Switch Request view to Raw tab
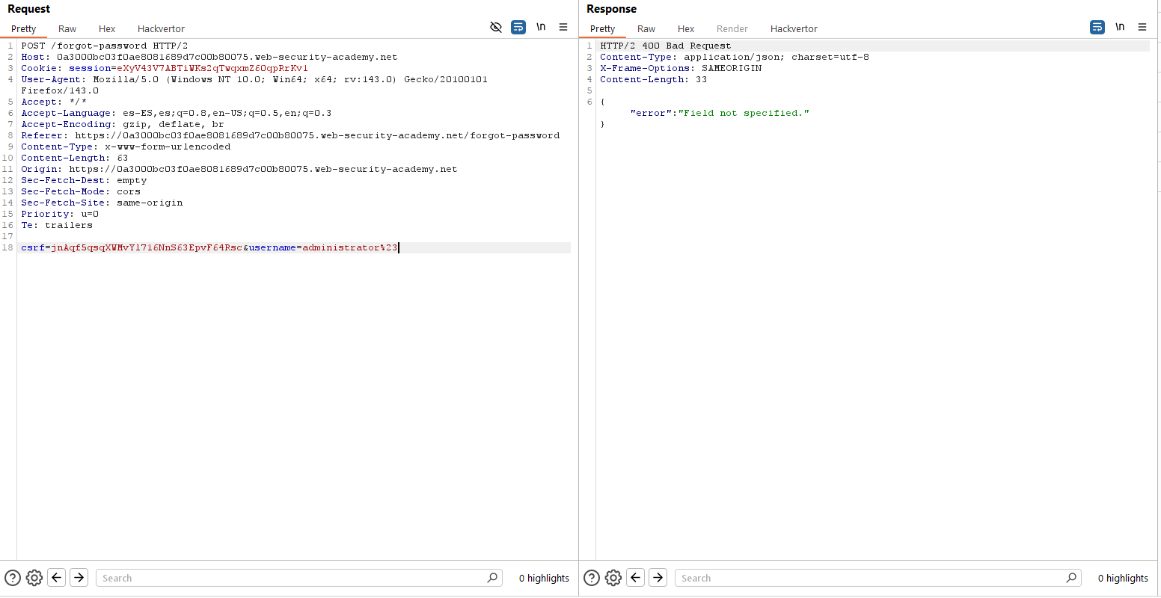1161x598 pixels. coord(67,28)
